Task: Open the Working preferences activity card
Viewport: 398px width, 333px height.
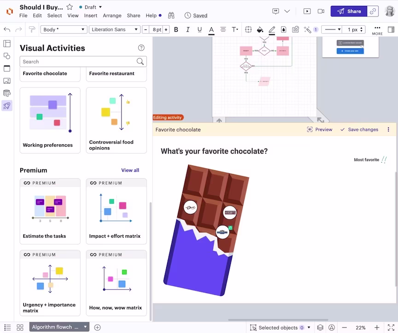Action: pos(50,121)
